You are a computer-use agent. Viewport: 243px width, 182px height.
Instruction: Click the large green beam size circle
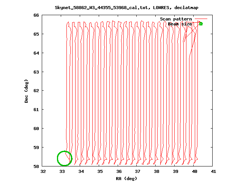click(65, 158)
